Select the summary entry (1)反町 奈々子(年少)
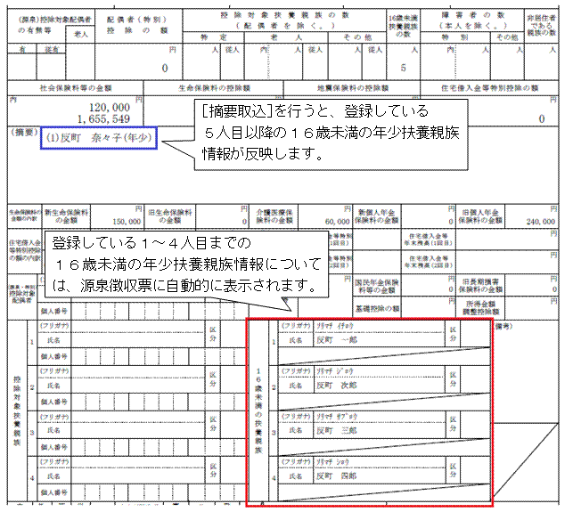573x512 pixels. [x=99, y=138]
